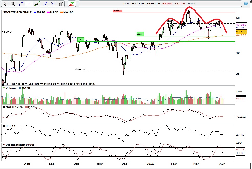The image size is (252, 169).
Task: Click the magenta 47.916 price tag
Action: (x=241, y=25)
